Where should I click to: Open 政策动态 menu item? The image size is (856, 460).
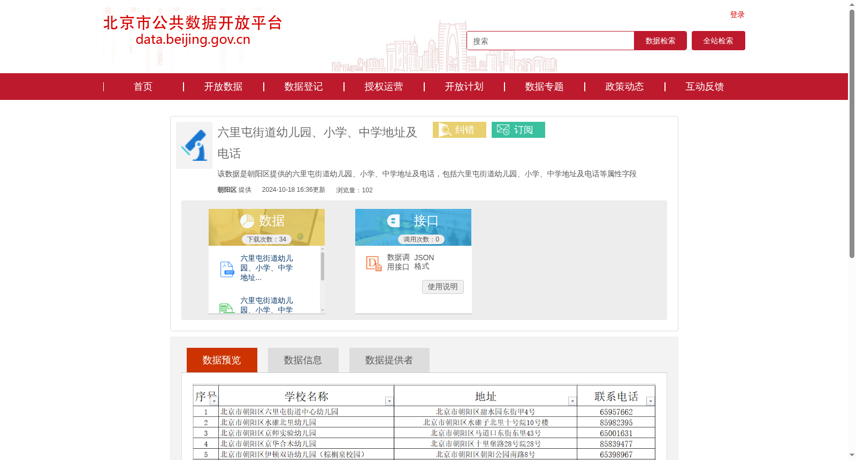pos(624,87)
